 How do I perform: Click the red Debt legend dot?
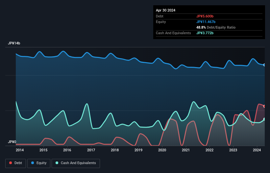[11, 163]
